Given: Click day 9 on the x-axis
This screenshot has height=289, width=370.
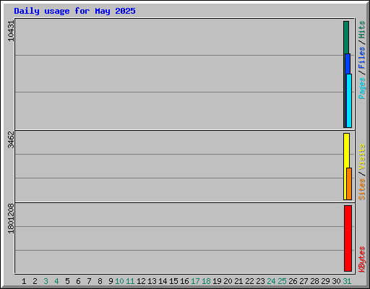Looking at the screenshot, I should (x=111, y=281).
